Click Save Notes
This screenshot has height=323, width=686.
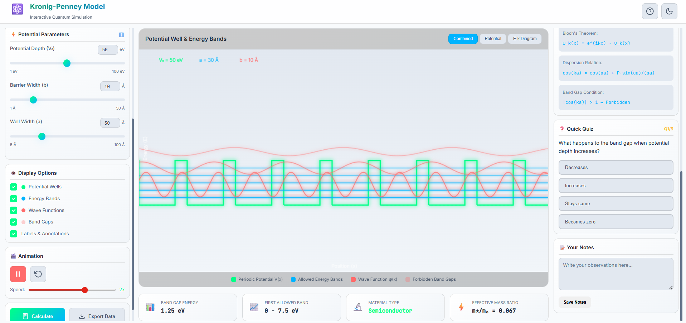tap(574, 302)
